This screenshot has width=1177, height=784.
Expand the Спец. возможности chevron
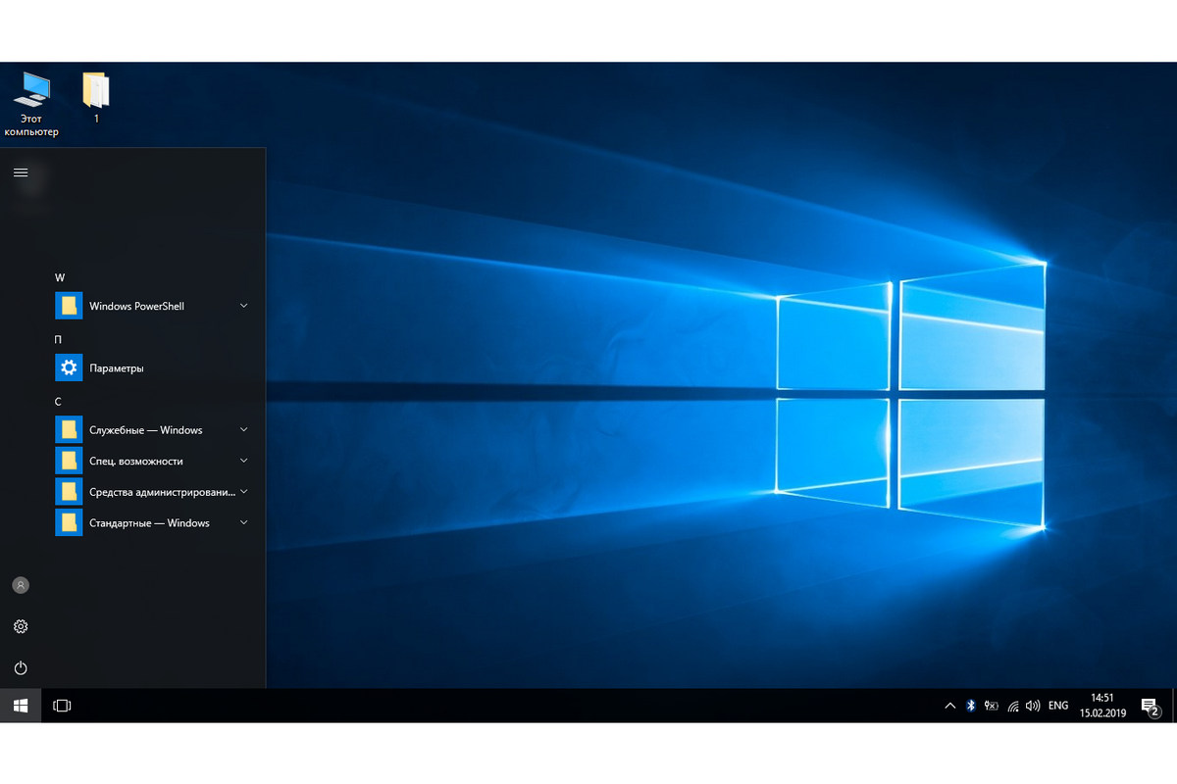tap(244, 461)
